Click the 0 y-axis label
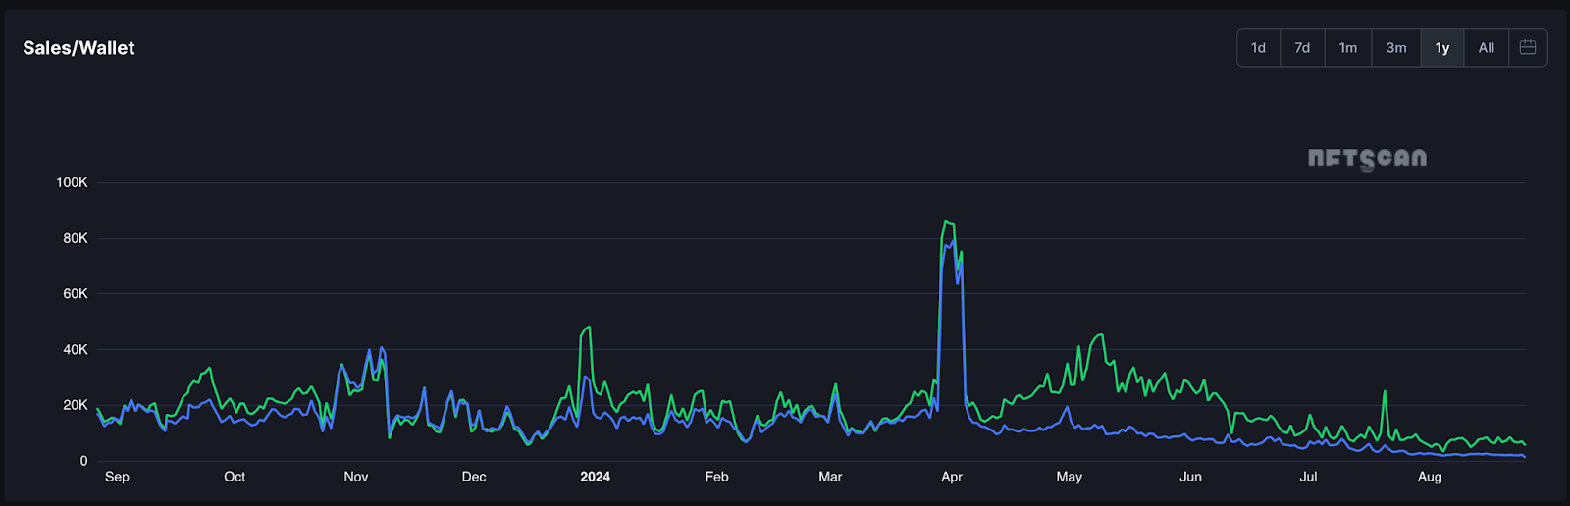The height and width of the screenshot is (506, 1570). pyautogui.click(x=83, y=461)
